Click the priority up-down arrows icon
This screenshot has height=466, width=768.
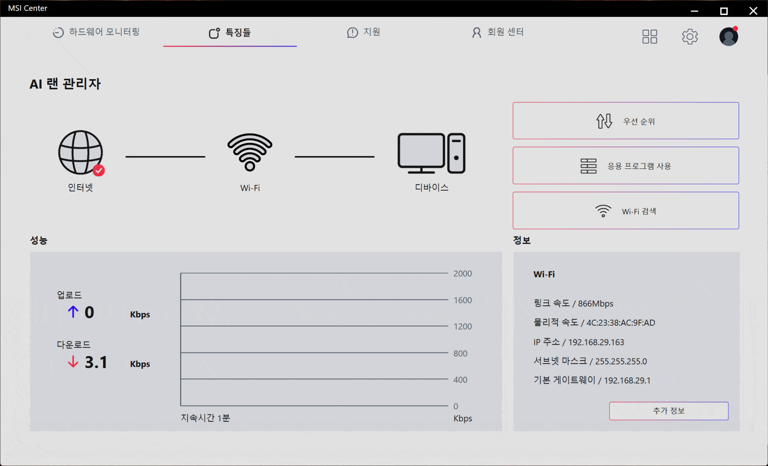pos(604,121)
